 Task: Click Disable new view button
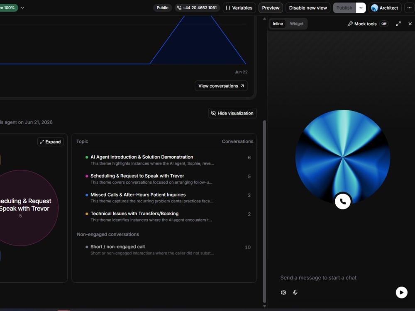coord(308,7)
